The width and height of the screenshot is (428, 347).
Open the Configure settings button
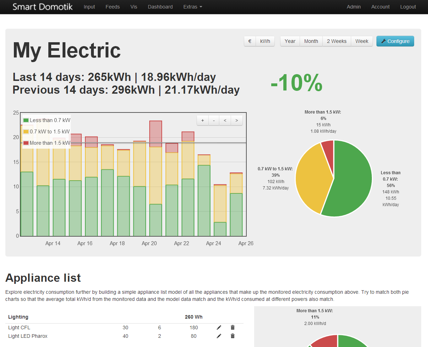pyautogui.click(x=395, y=41)
